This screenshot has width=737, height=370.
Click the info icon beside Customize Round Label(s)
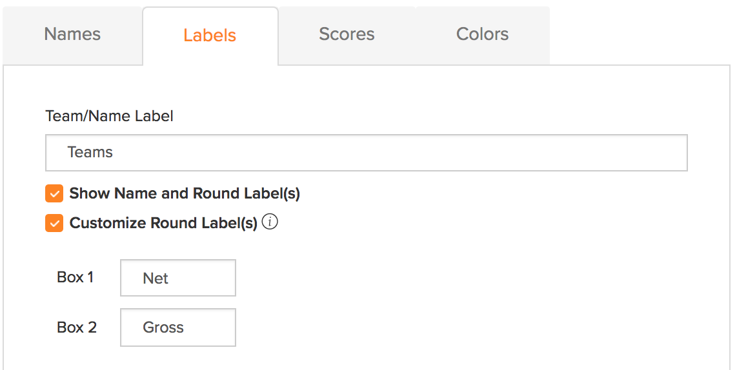point(270,222)
